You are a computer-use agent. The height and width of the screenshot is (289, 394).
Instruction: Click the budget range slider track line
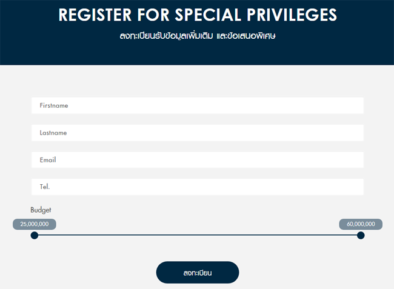[x=197, y=235]
